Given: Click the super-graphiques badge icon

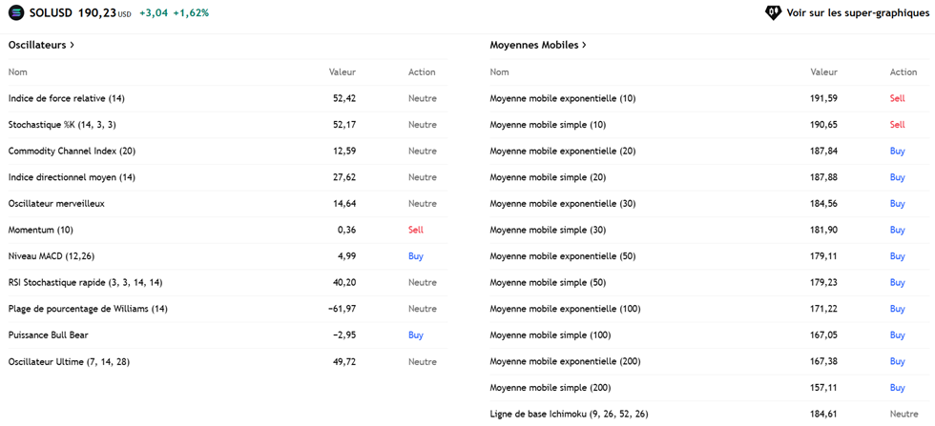Looking at the screenshot, I should (774, 13).
